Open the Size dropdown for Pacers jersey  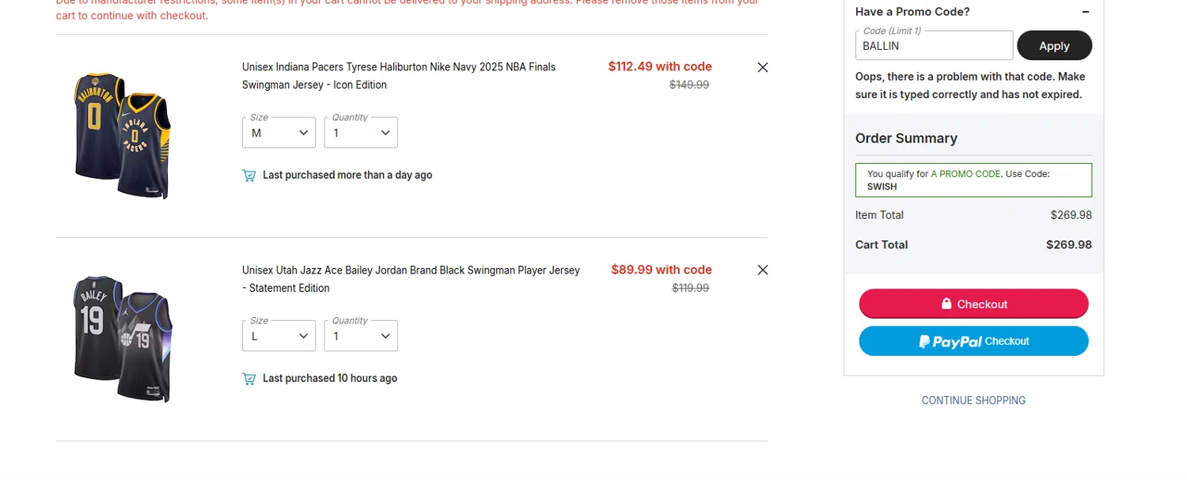pos(279,133)
